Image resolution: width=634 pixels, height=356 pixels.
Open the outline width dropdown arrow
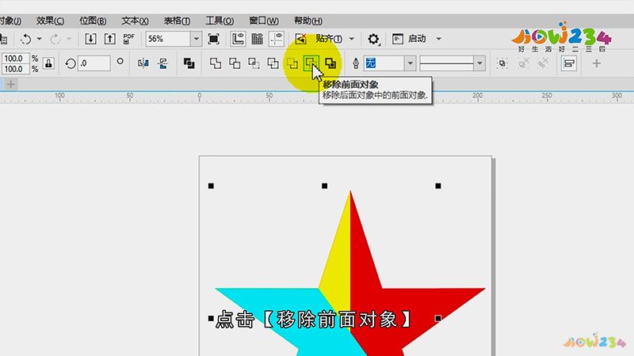410,63
